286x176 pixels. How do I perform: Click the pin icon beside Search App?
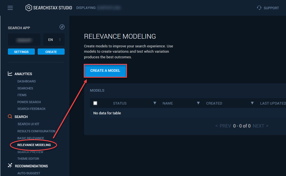62,27
